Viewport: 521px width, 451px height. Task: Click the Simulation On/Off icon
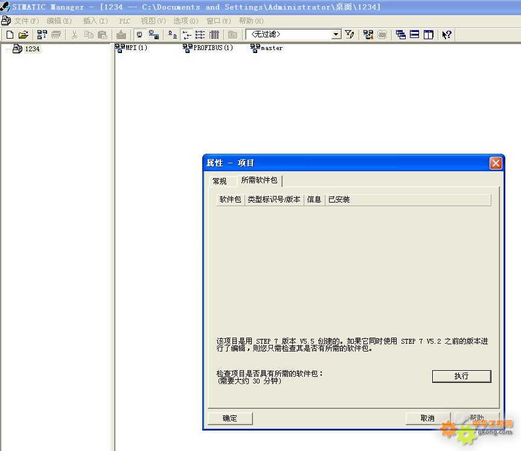coord(382,34)
